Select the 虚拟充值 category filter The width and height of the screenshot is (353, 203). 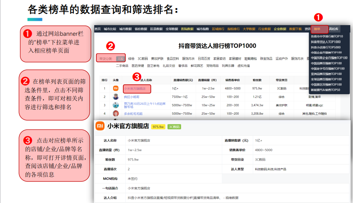click(243, 66)
